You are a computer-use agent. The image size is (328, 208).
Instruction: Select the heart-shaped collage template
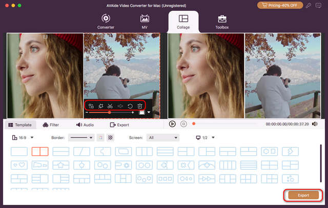tap(18, 165)
